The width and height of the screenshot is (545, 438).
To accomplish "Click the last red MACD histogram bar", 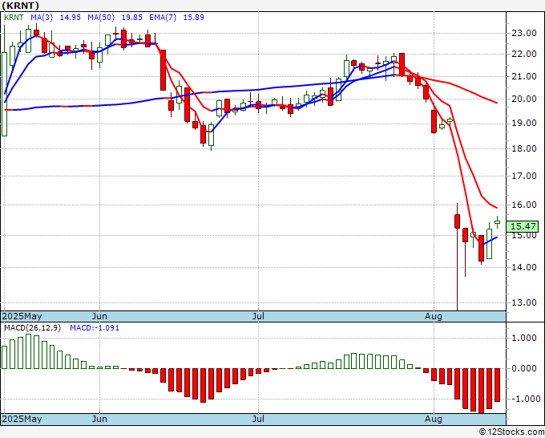I will tap(498, 385).
